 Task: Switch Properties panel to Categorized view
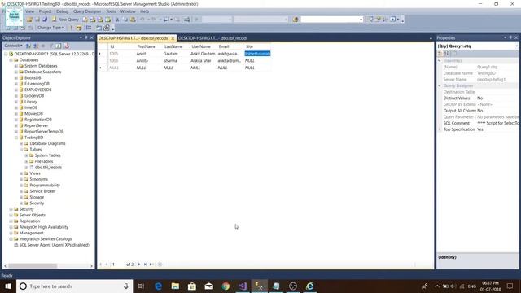pyautogui.click(x=440, y=54)
